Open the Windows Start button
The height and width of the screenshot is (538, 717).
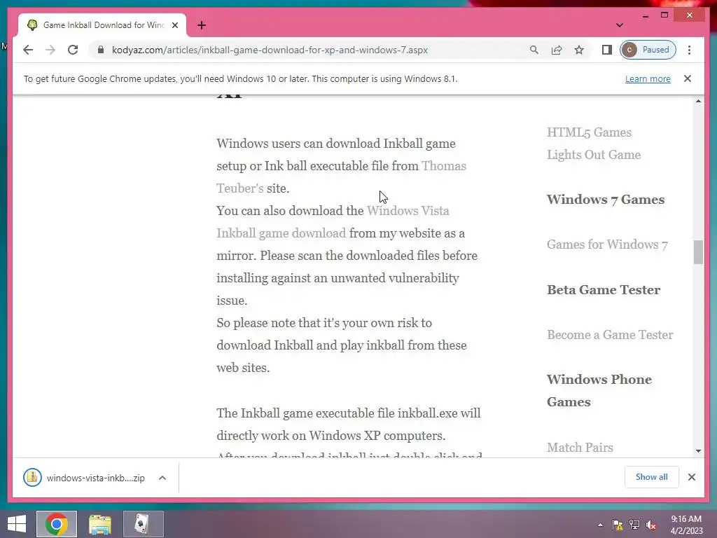click(17, 524)
